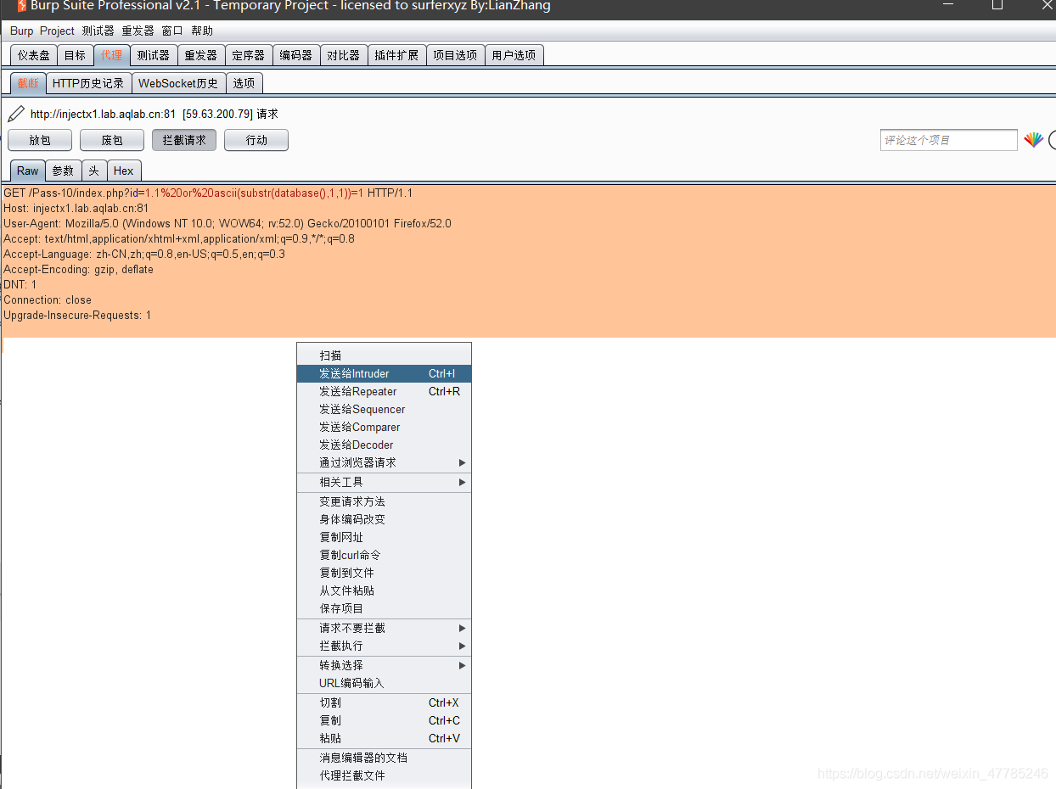The height and width of the screenshot is (789, 1056).
Task: Switch to the 插件扩展 tab
Action: pos(396,55)
